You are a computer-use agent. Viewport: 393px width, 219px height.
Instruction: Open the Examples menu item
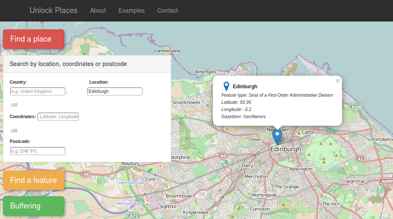tap(132, 11)
